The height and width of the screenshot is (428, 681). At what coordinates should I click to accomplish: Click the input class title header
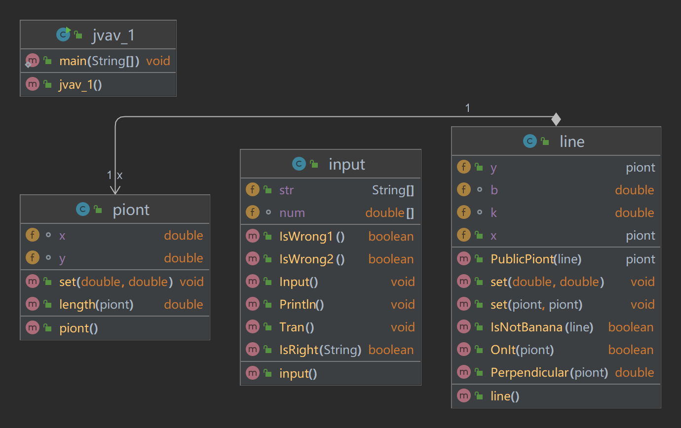tap(346, 164)
